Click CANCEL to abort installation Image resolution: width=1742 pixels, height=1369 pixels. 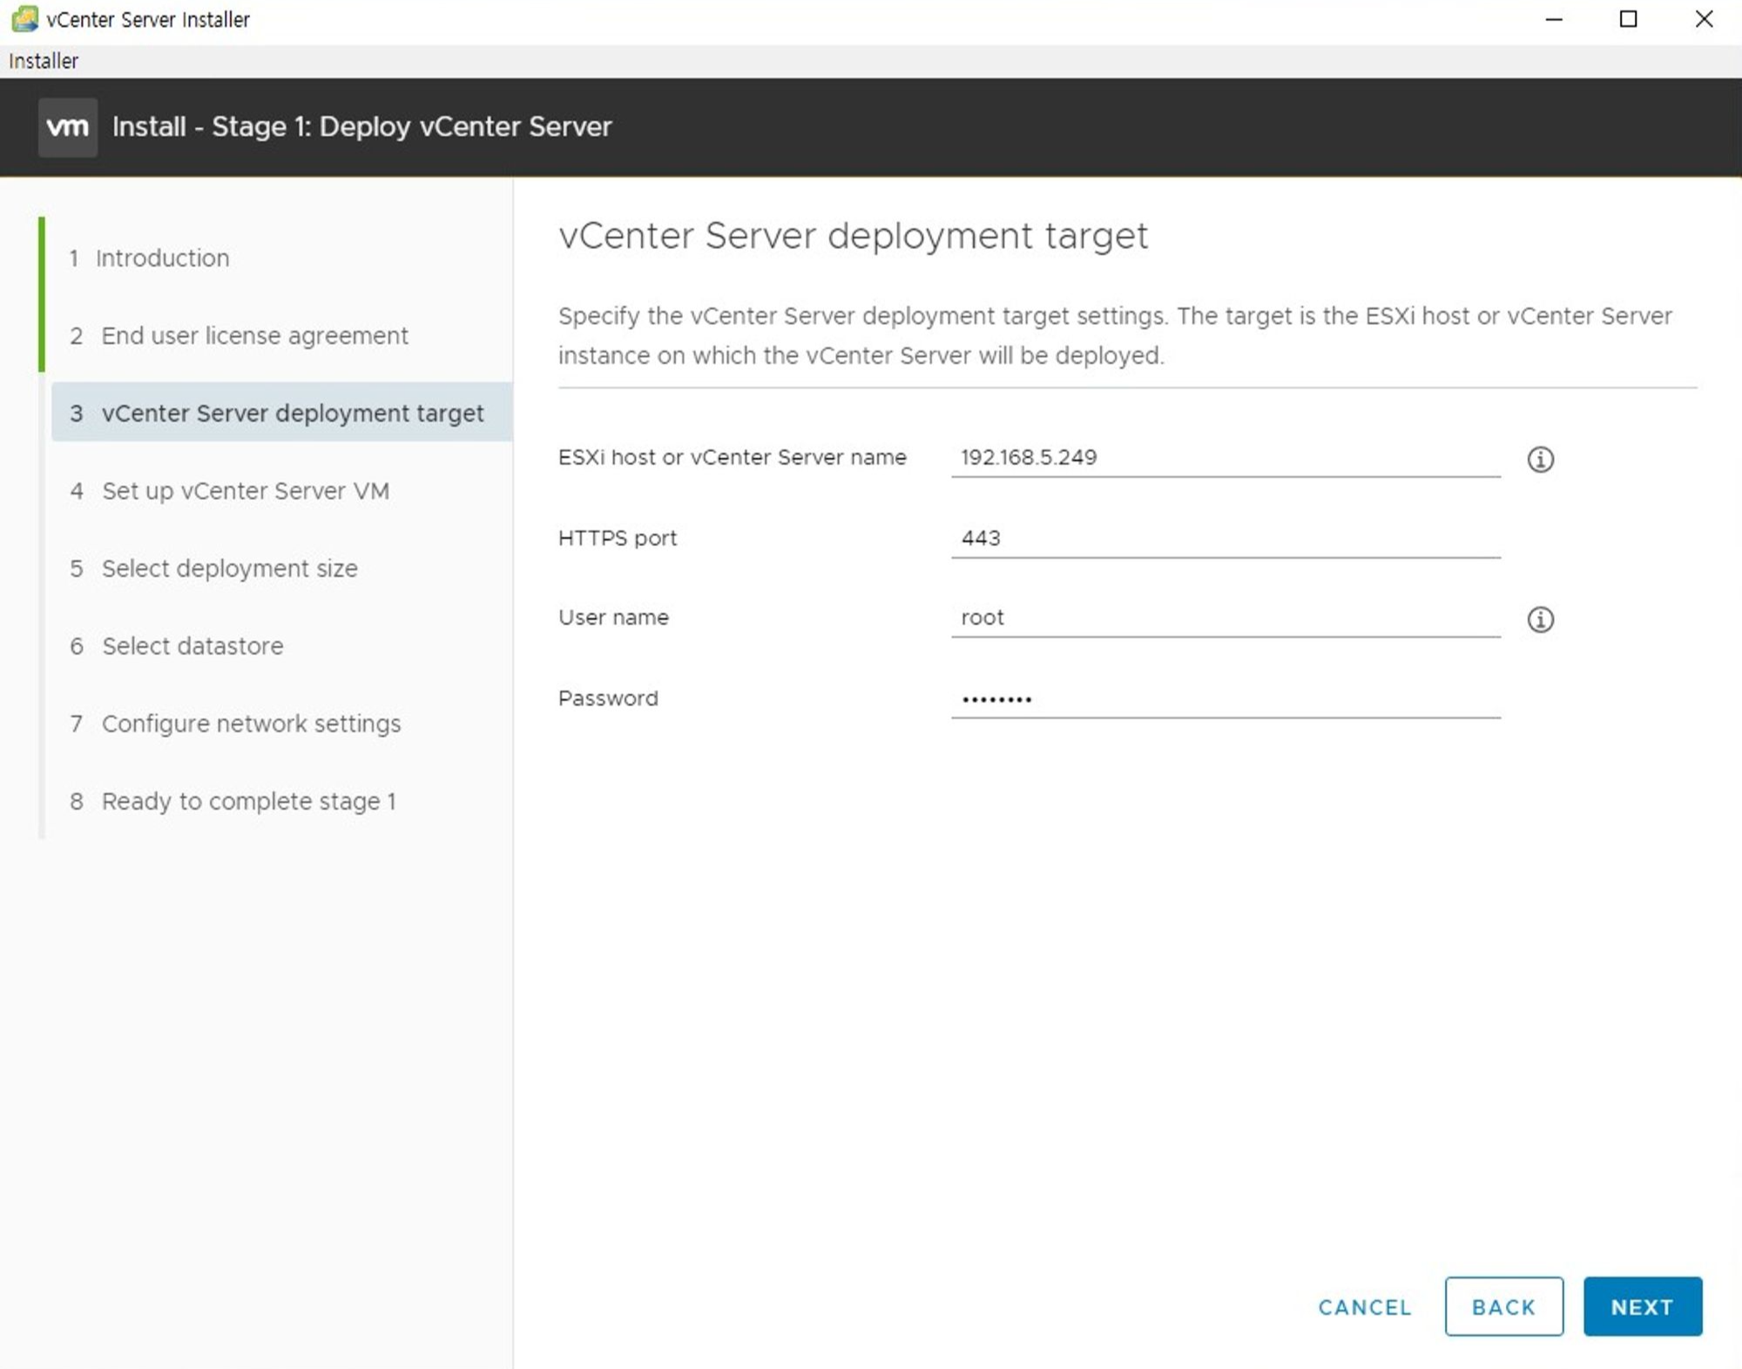[1364, 1306]
